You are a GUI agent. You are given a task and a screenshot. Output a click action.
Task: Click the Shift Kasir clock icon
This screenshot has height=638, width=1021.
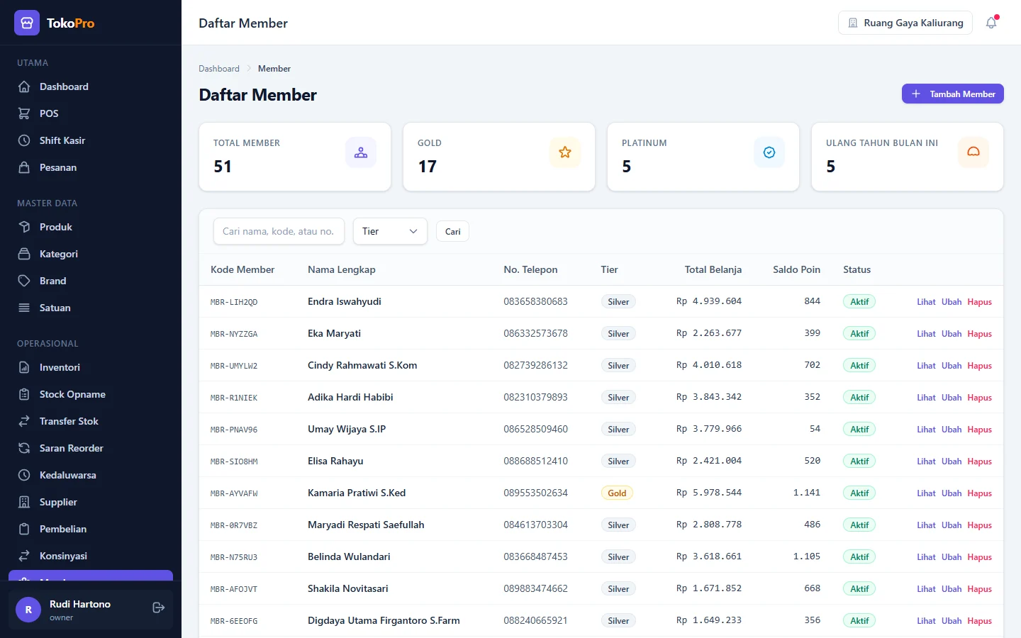point(24,140)
